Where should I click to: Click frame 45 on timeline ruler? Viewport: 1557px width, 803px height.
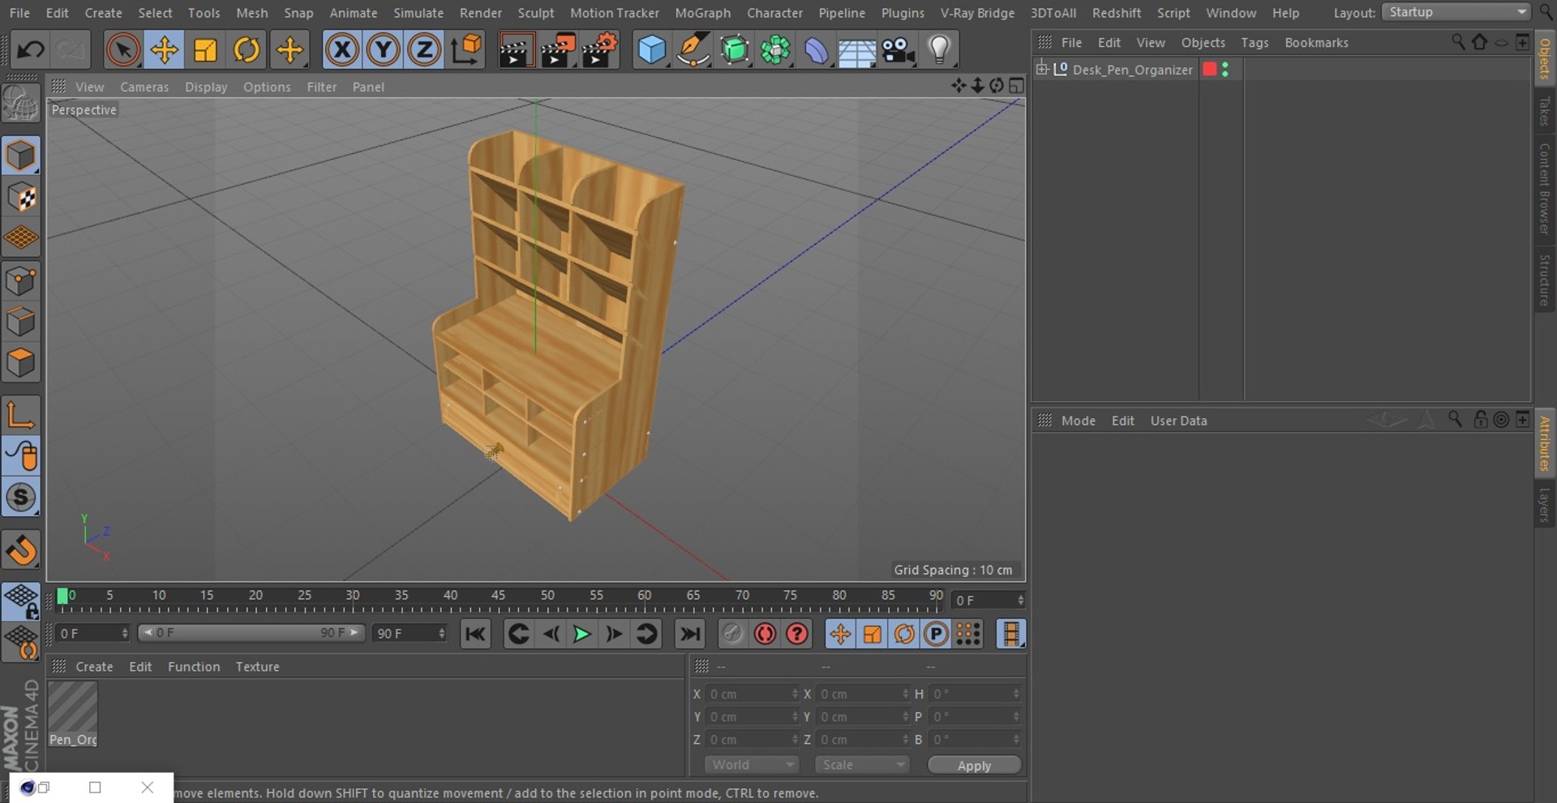tap(498, 596)
